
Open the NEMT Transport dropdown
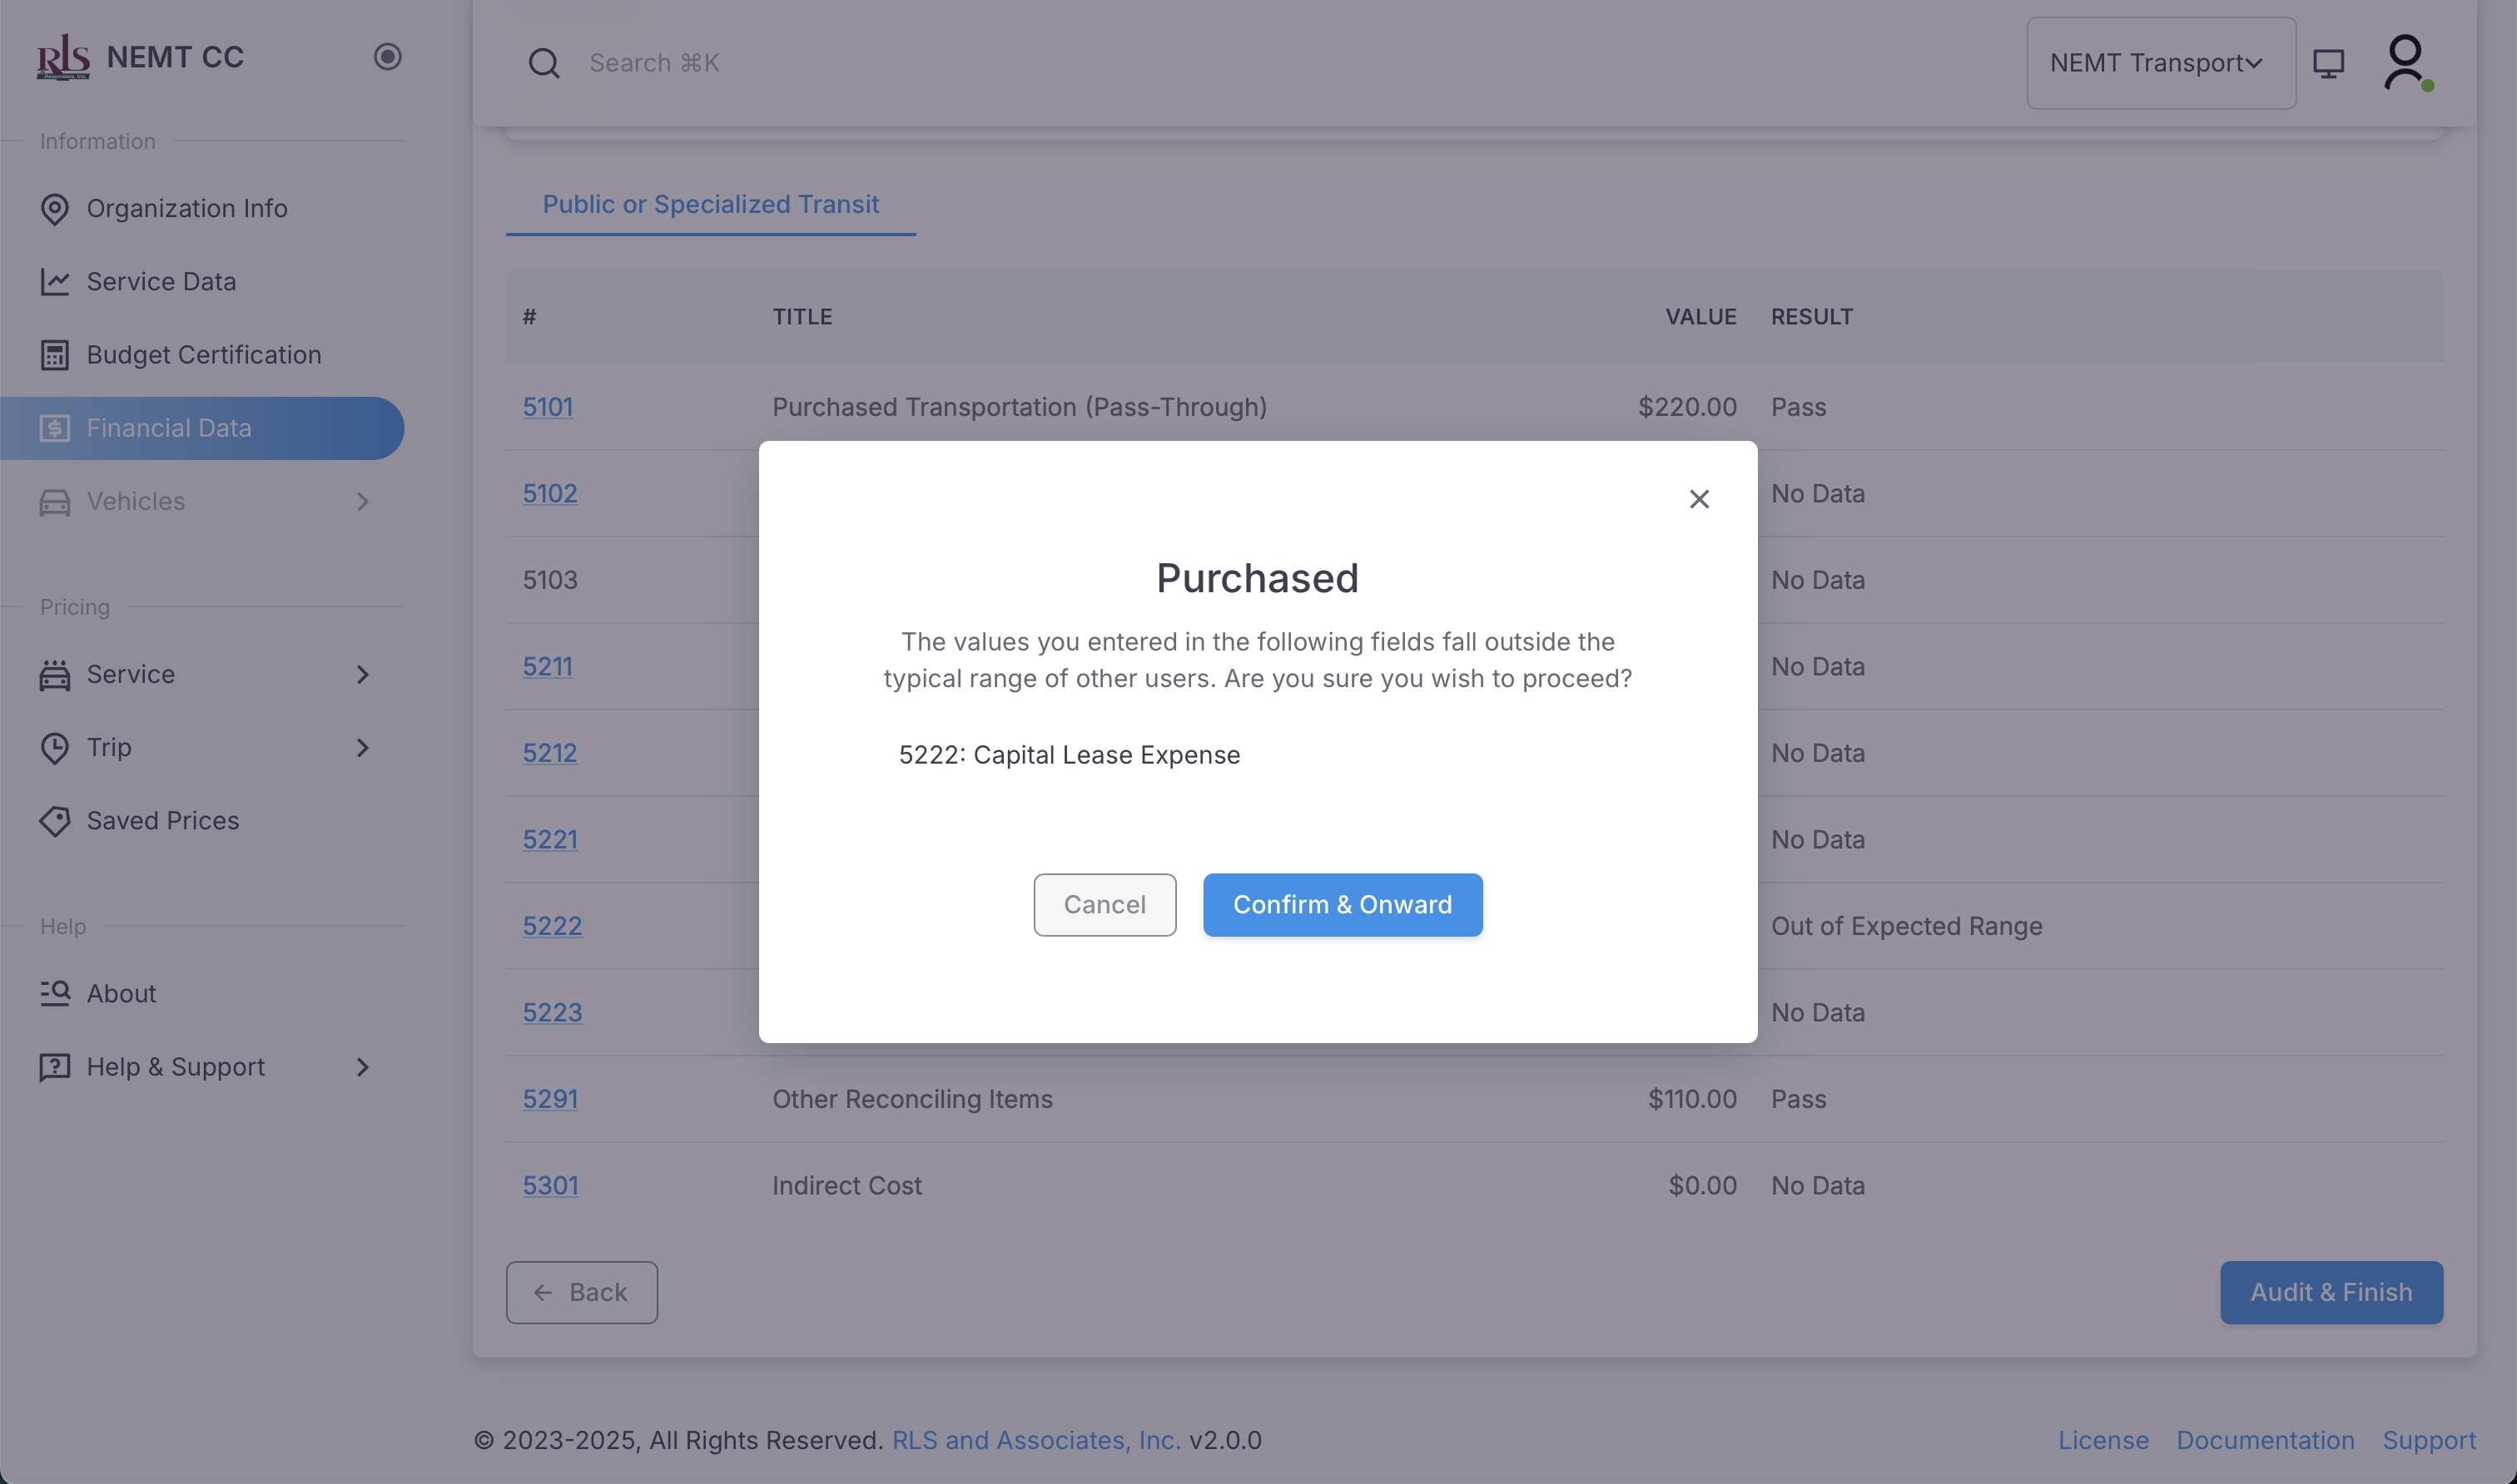[2160, 63]
